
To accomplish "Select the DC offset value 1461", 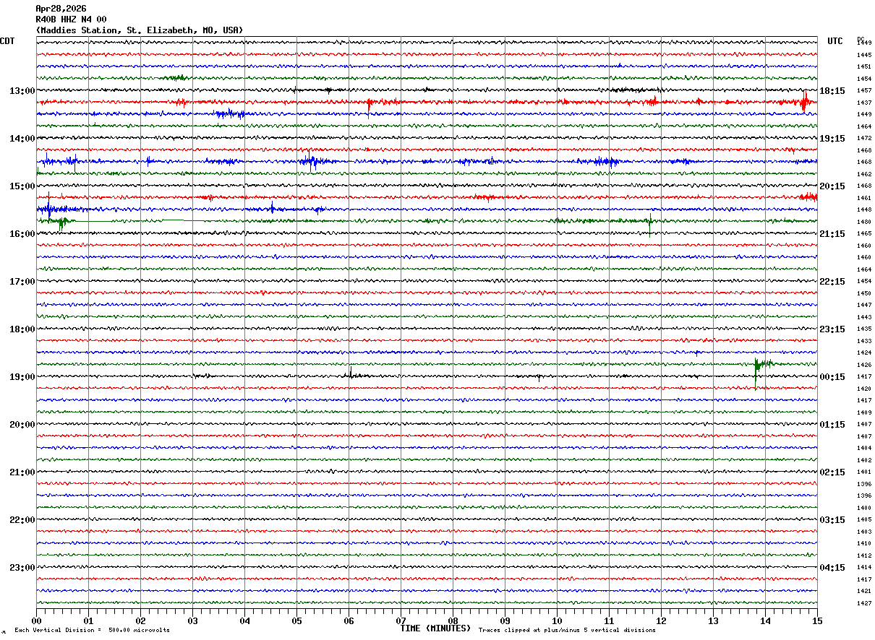I will [x=864, y=198].
